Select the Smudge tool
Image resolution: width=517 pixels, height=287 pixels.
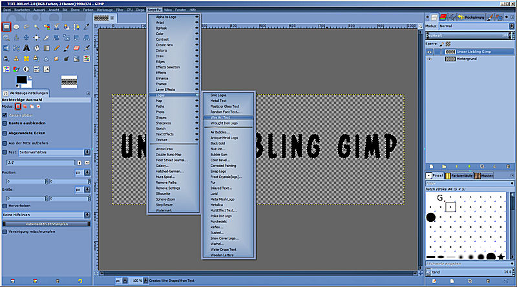tap(56, 59)
